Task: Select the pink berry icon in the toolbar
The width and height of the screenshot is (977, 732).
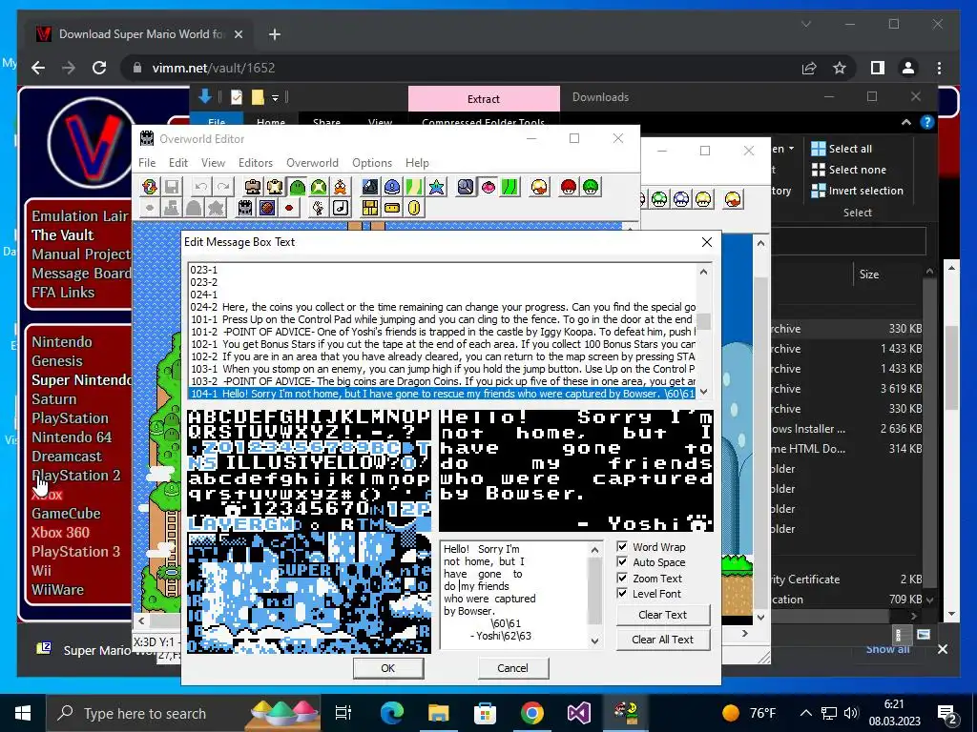Action: tap(488, 187)
